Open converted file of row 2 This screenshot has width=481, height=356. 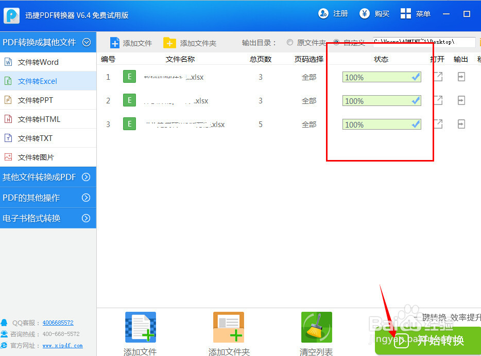pos(438,100)
